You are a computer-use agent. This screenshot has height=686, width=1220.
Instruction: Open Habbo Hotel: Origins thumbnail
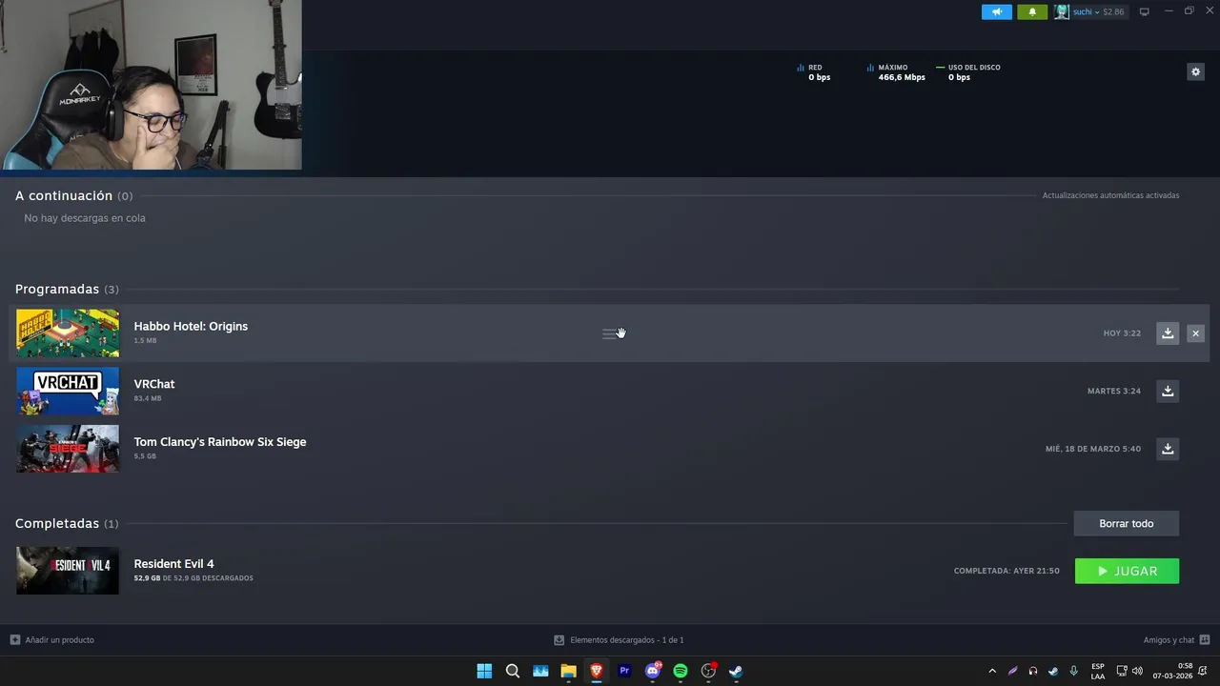68,333
